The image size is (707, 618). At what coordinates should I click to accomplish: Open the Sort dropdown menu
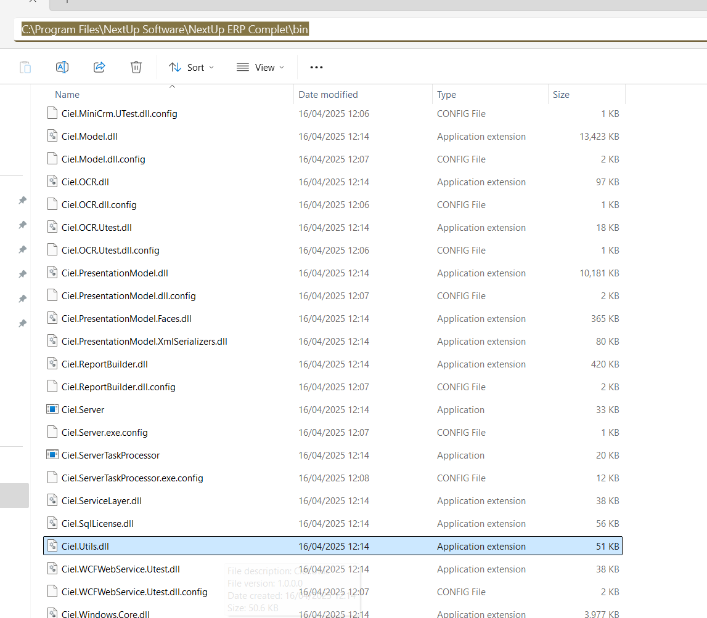tap(192, 67)
